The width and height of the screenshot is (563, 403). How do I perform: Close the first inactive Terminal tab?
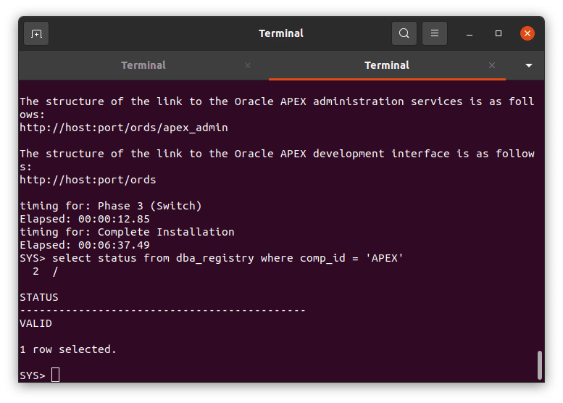pyautogui.click(x=248, y=65)
